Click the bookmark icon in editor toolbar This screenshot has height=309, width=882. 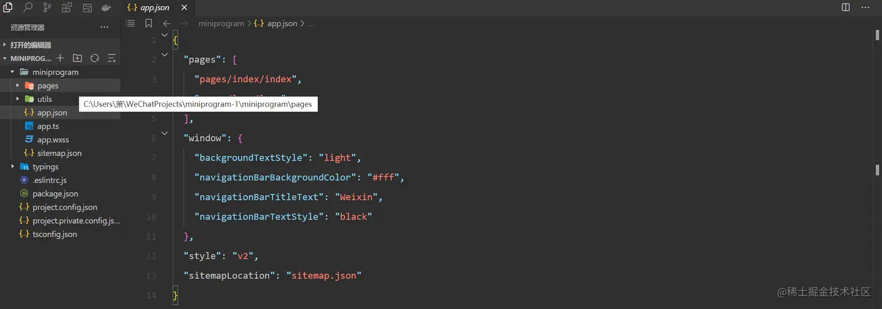coord(149,23)
